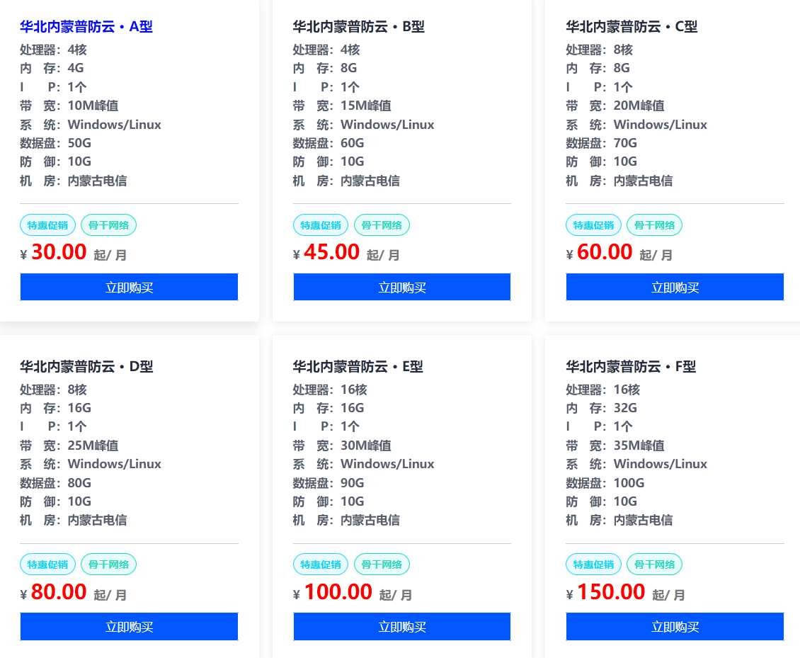Click 特惠促销 tag on F型 card

point(593,565)
